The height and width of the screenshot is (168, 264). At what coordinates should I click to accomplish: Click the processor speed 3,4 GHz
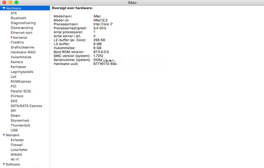tap(100, 28)
